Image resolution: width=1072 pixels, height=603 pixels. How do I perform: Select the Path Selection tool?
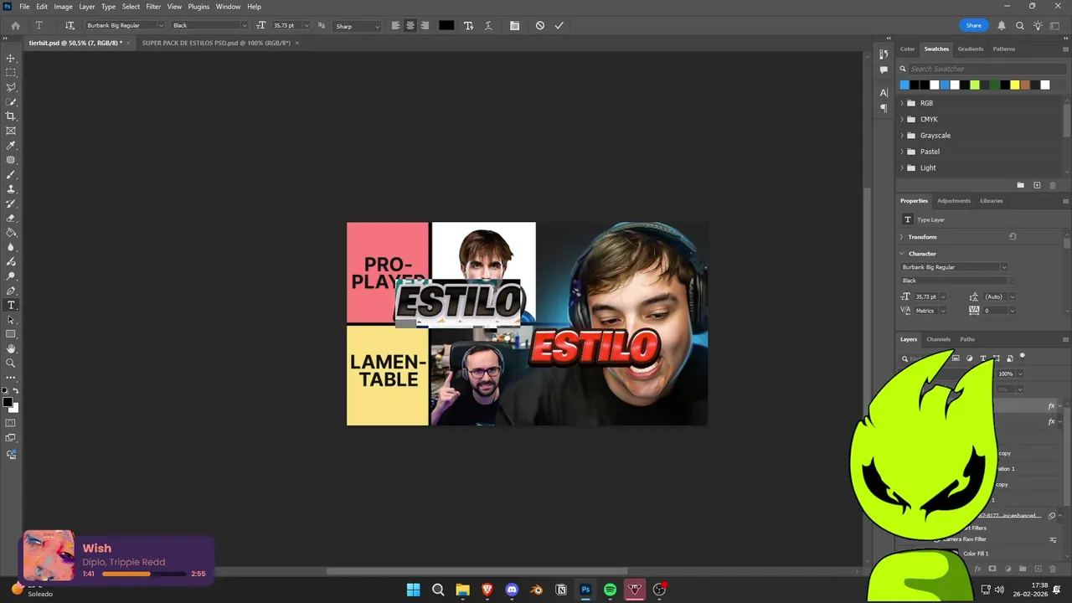click(11, 320)
